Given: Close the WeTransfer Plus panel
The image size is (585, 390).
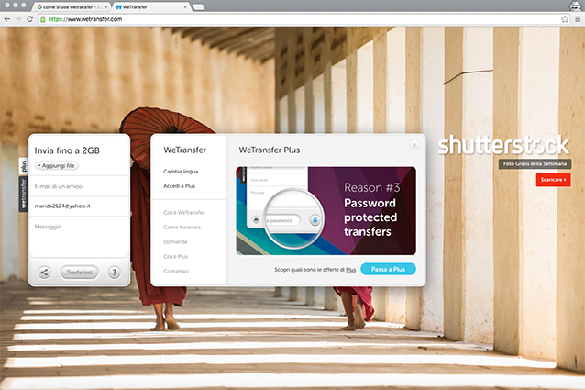Looking at the screenshot, I should pyautogui.click(x=414, y=145).
